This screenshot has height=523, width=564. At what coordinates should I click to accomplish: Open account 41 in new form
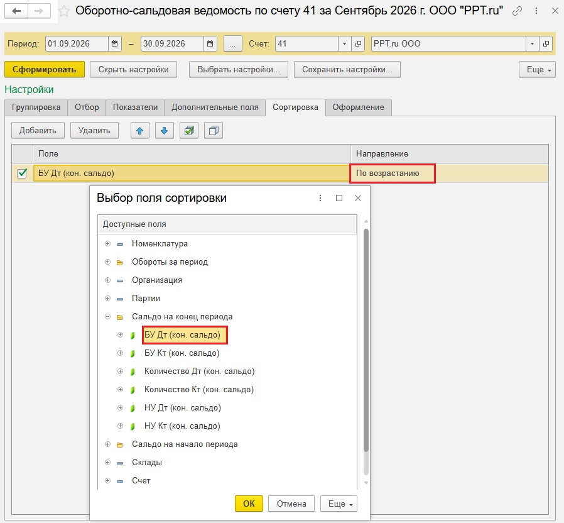pyautogui.click(x=358, y=43)
